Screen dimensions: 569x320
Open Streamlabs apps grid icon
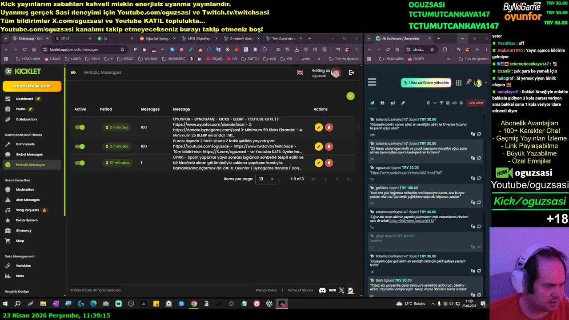pyautogui.click(x=458, y=83)
